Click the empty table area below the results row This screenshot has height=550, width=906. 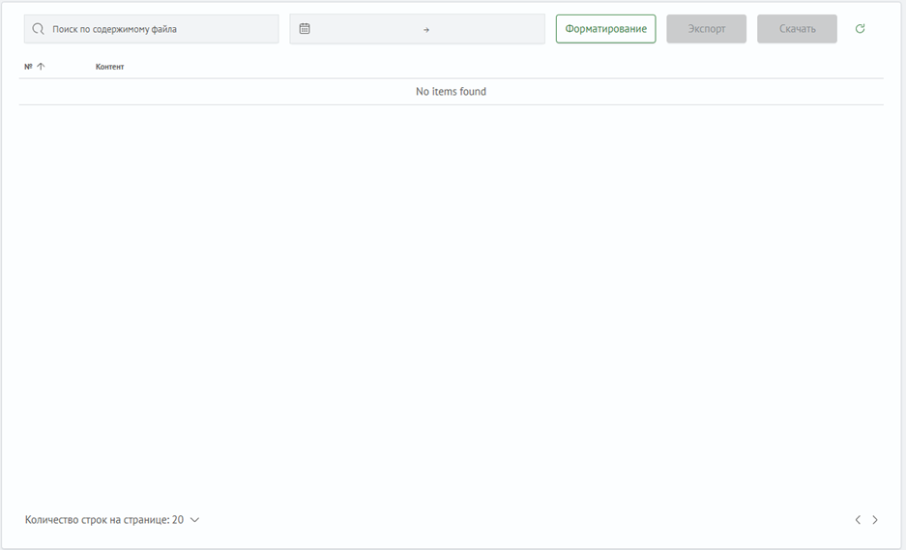tap(451, 290)
